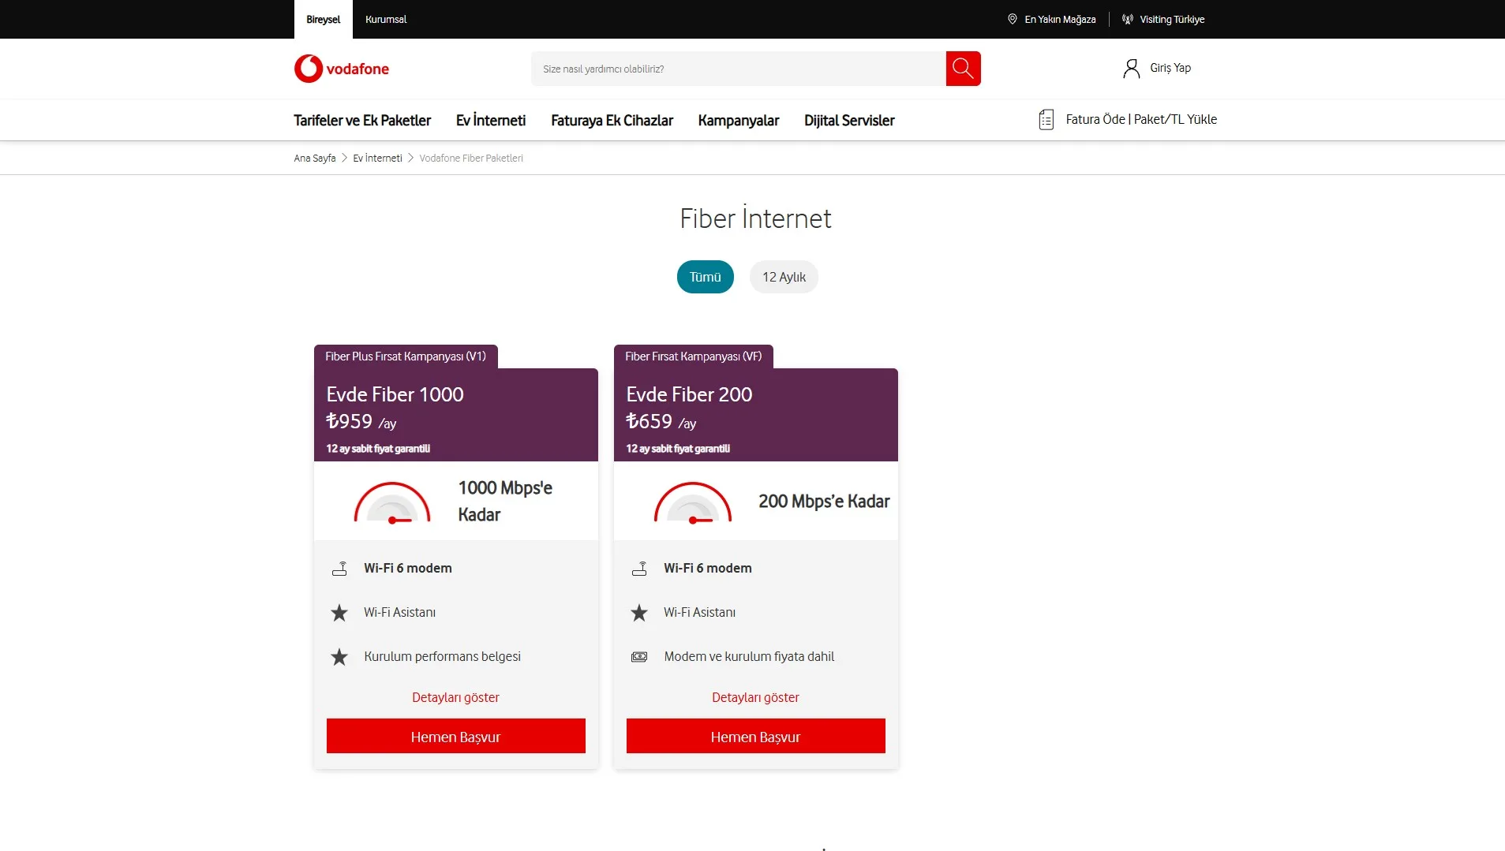The image size is (1505, 851).
Task: Click the Fiber Plus Fırsat Kampanyası (V1) label
Action: [x=406, y=356]
